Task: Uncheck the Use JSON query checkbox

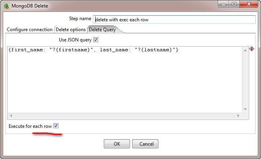Action: coord(96,40)
